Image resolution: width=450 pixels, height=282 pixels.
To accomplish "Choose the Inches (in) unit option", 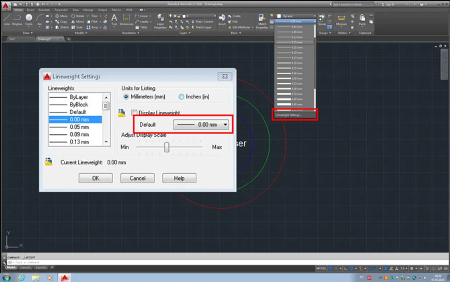I will coord(182,97).
